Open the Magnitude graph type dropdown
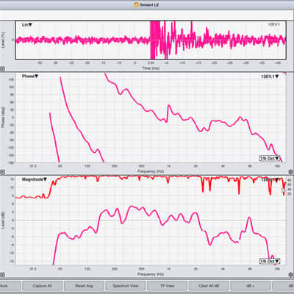 point(35,179)
